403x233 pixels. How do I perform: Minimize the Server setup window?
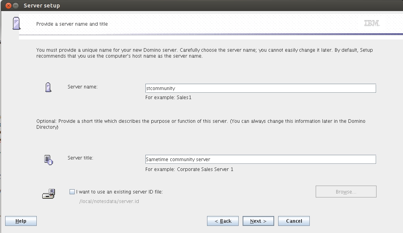click(x=15, y=6)
